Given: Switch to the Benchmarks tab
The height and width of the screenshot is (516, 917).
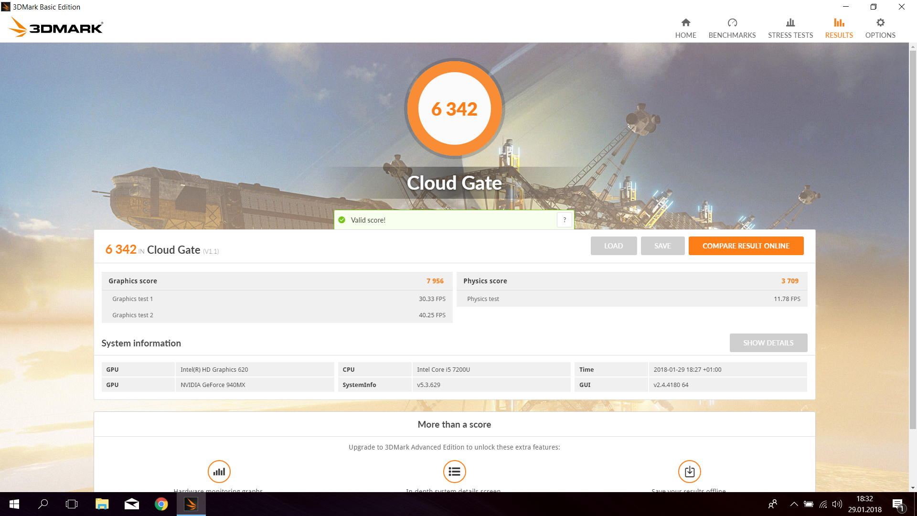Looking at the screenshot, I should [732, 28].
